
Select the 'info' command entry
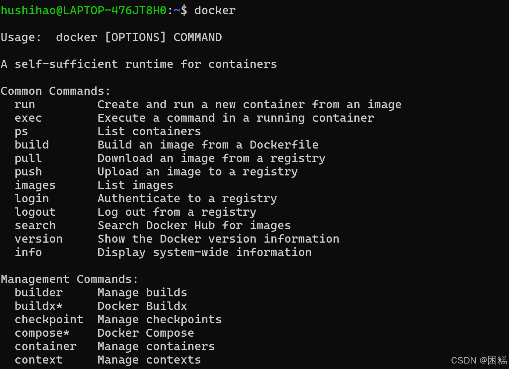pos(28,252)
